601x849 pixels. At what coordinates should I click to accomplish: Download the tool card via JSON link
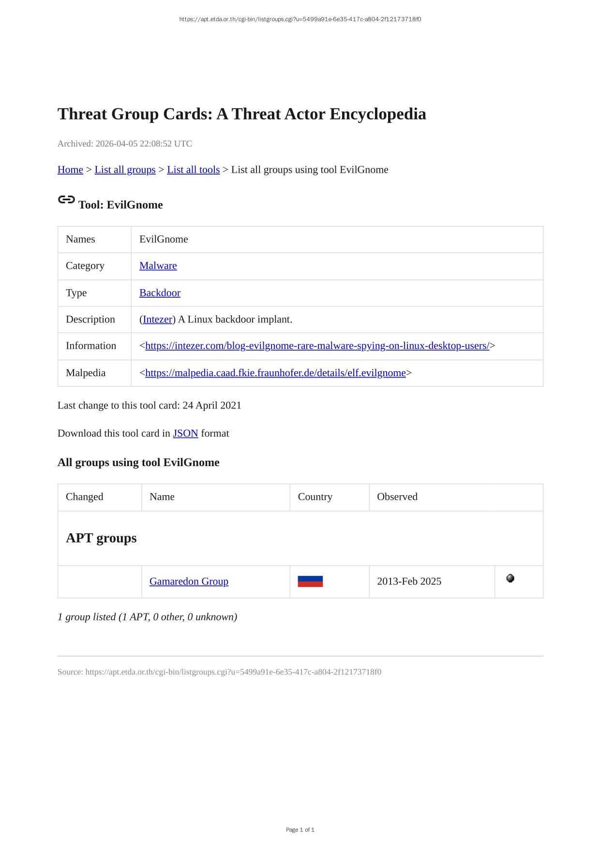[x=185, y=433]
